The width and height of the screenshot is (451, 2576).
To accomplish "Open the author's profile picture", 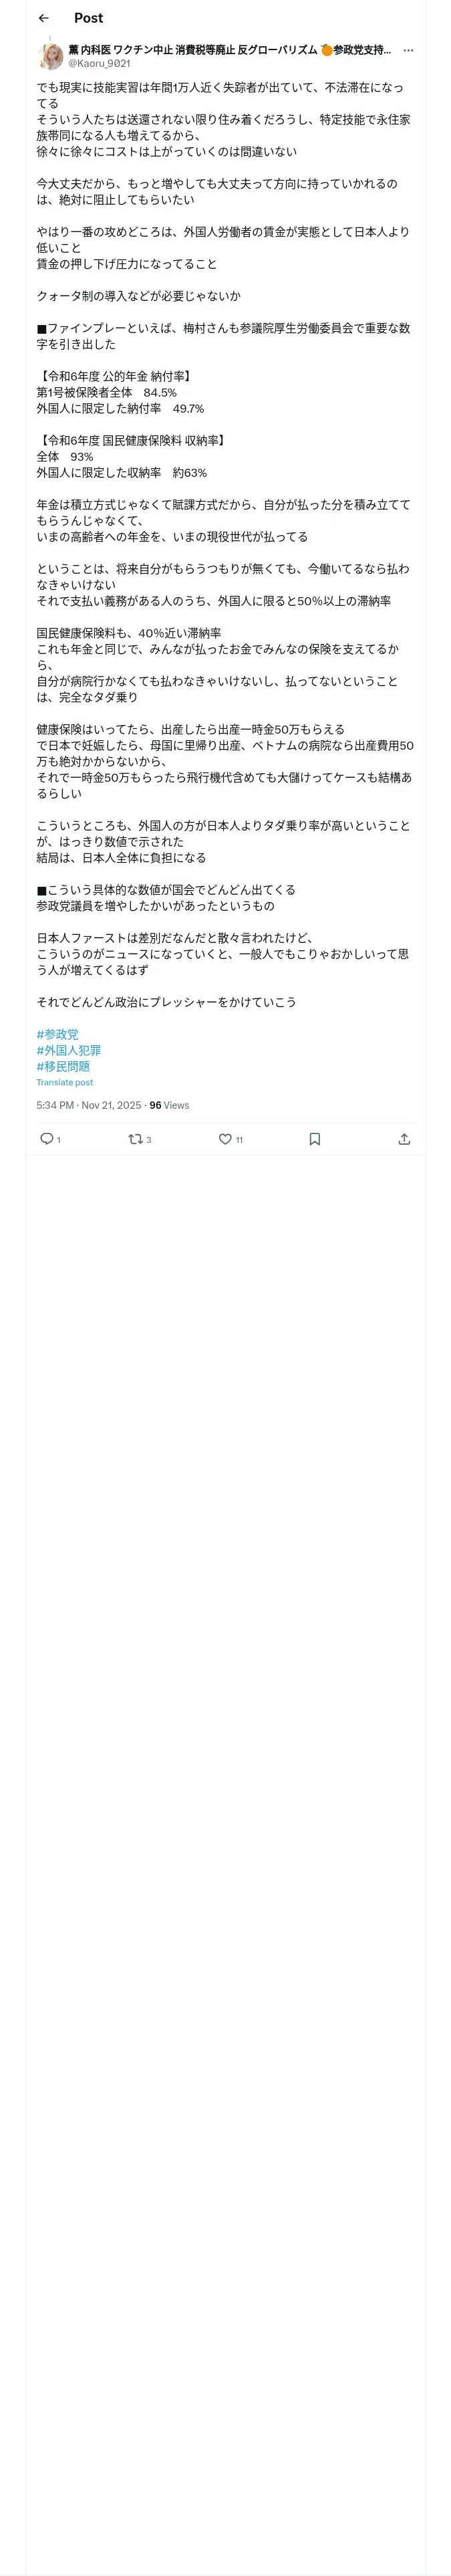I will click(x=50, y=56).
